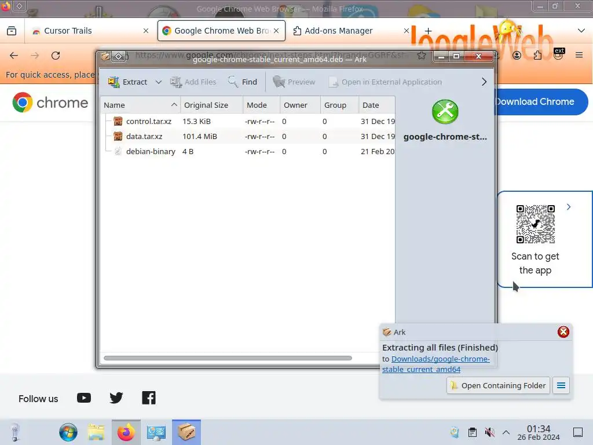Go back in Firefox

[14, 56]
